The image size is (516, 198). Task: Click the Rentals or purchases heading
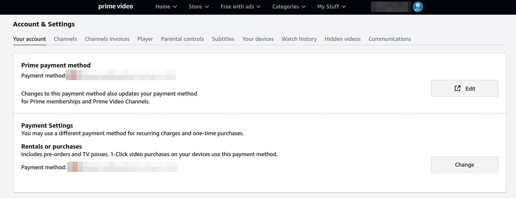coord(52,147)
